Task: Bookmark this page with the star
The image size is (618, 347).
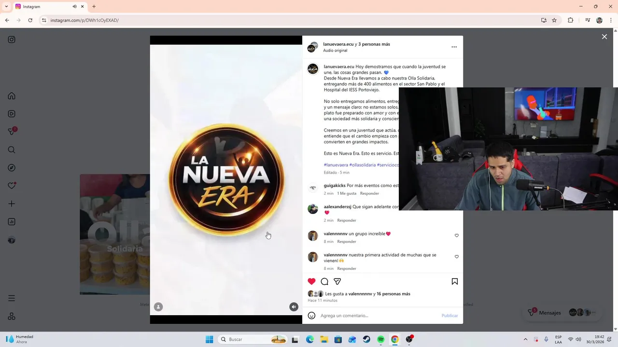Action: point(554,20)
